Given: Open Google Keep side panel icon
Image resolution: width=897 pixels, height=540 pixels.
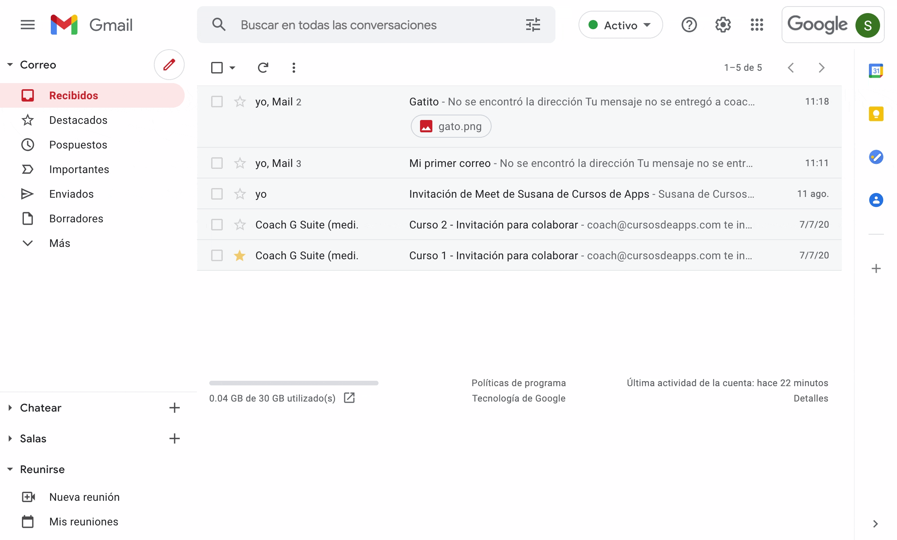Looking at the screenshot, I should point(876,114).
